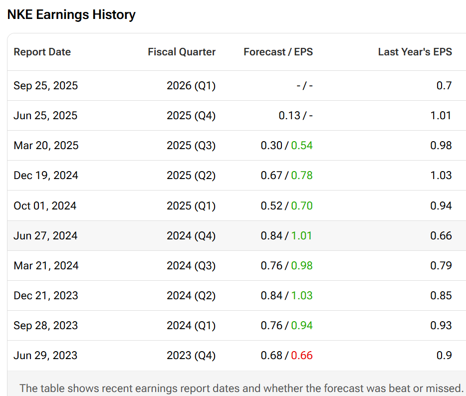Select Last Year's EPS '0.93' in Sep 28, 2023 row

441,326
